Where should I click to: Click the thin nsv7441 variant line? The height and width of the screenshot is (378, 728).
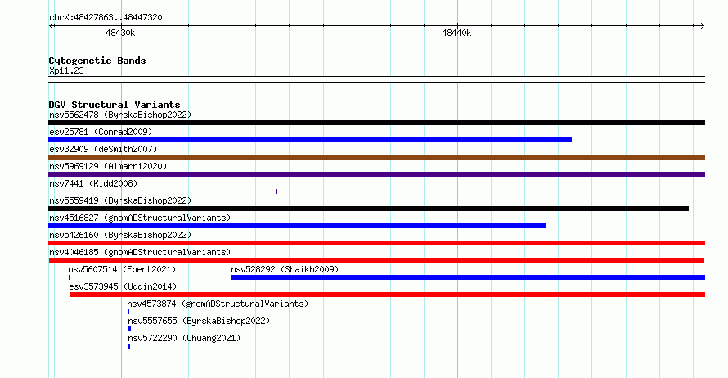163,191
